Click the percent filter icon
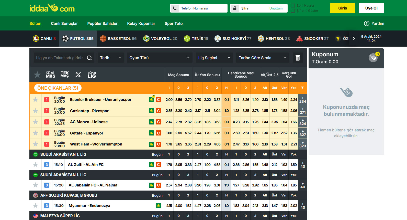407x220 pixels. (x=78, y=75)
